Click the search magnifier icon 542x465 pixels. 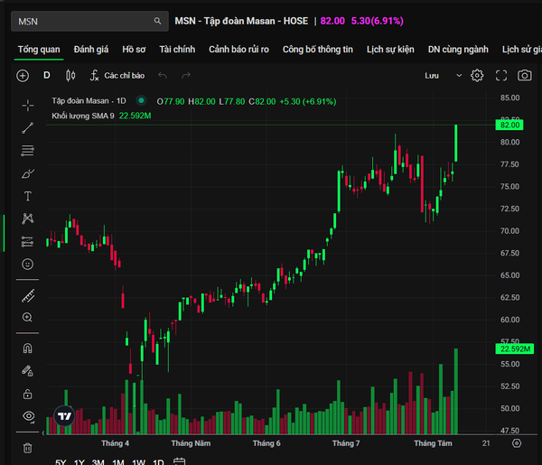(x=157, y=21)
